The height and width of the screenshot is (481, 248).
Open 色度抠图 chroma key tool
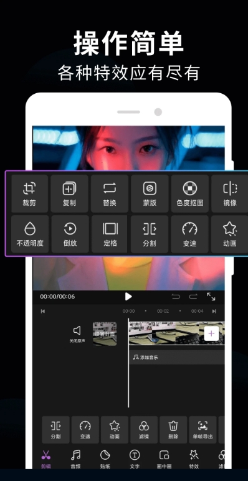pos(189,193)
